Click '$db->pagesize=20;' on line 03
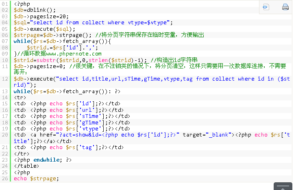The height and width of the screenshot is (190, 294). coord(41,17)
